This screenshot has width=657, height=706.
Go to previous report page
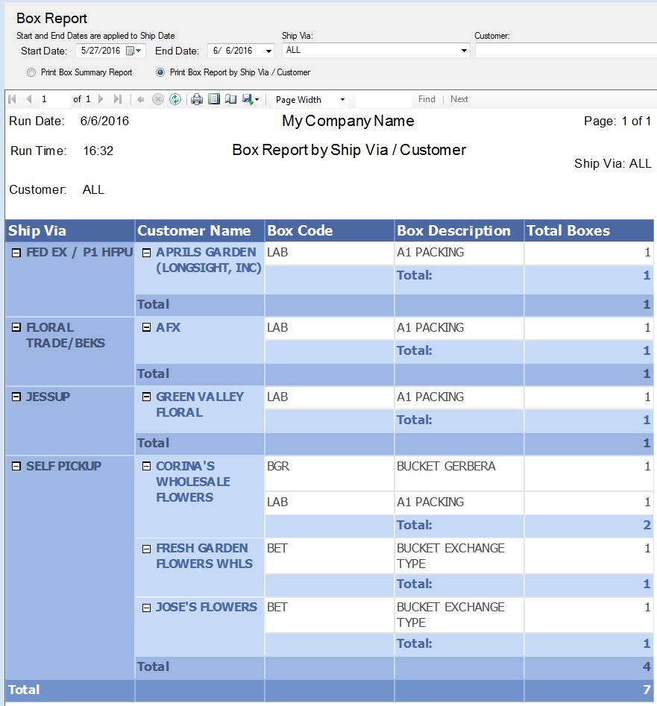pyautogui.click(x=29, y=99)
